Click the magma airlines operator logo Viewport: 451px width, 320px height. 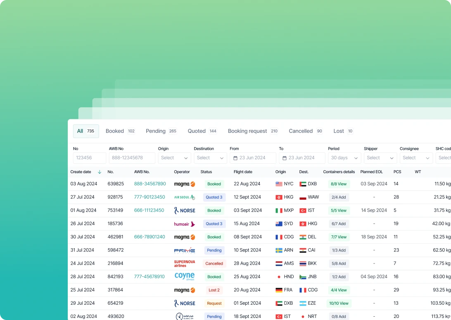(184, 184)
